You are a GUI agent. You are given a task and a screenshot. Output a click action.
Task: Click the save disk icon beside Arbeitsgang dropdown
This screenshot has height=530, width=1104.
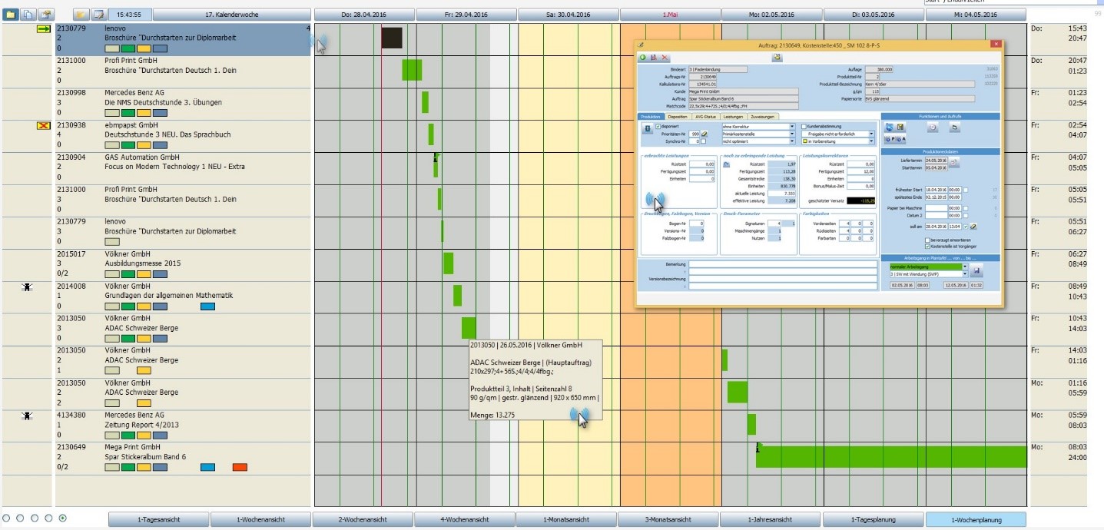pos(977,270)
